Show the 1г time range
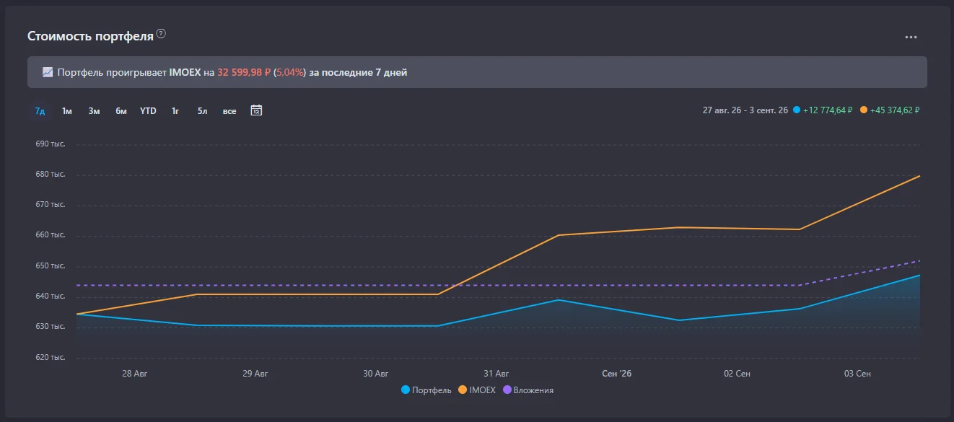This screenshot has height=422, width=954. pyautogui.click(x=175, y=111)
